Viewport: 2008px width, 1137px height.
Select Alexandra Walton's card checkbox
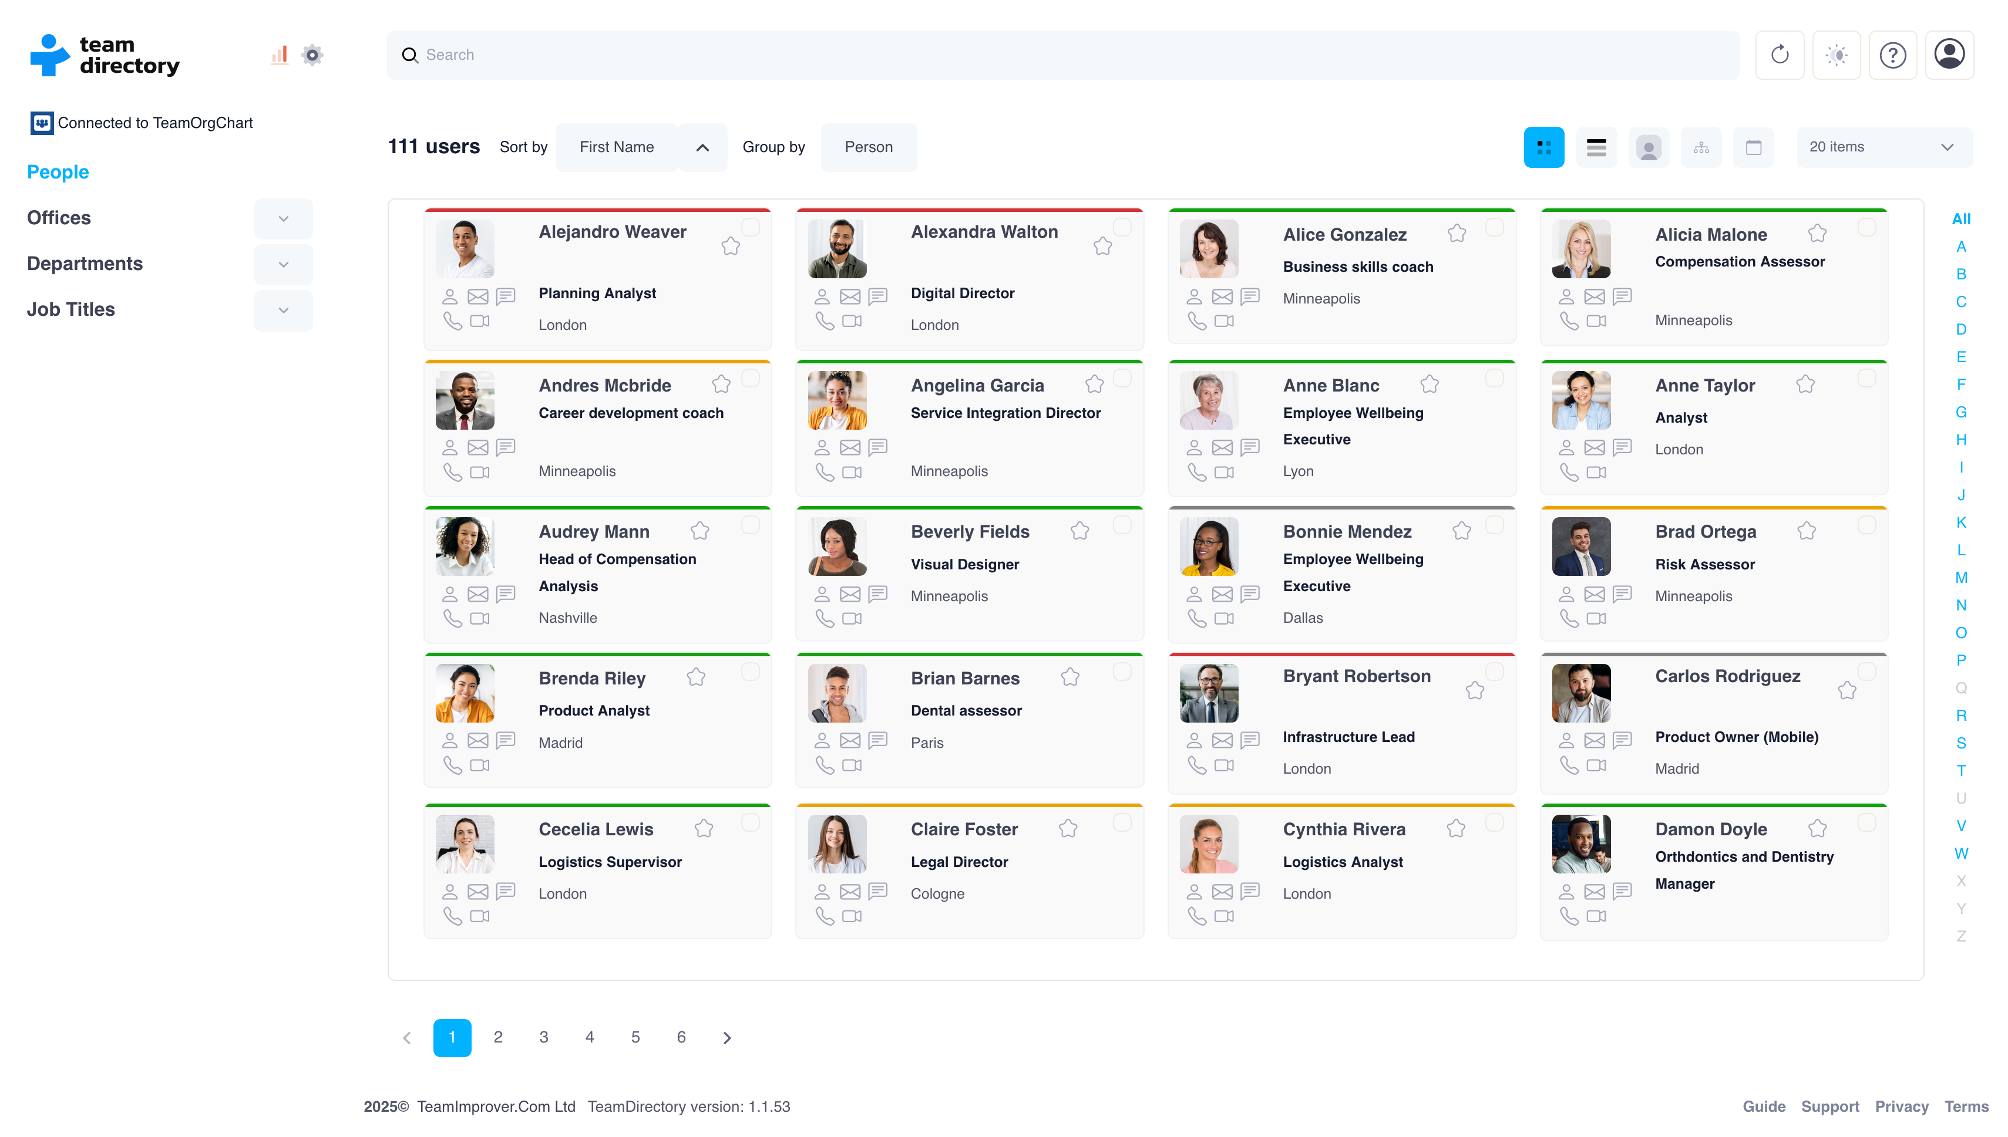point(1122,227)
